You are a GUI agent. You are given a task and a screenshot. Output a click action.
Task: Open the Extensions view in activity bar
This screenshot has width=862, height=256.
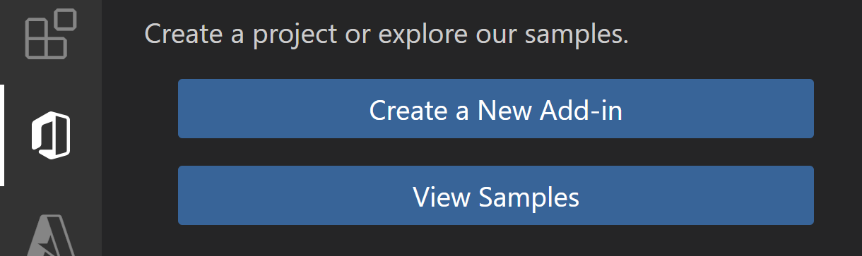(x=51, y=33)
